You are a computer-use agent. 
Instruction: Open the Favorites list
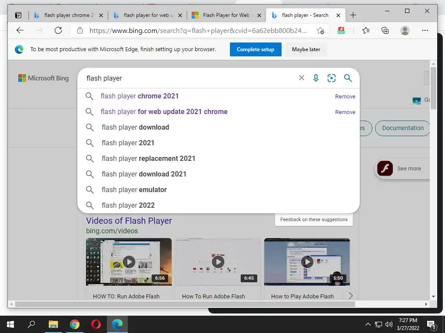coord(366,30)
